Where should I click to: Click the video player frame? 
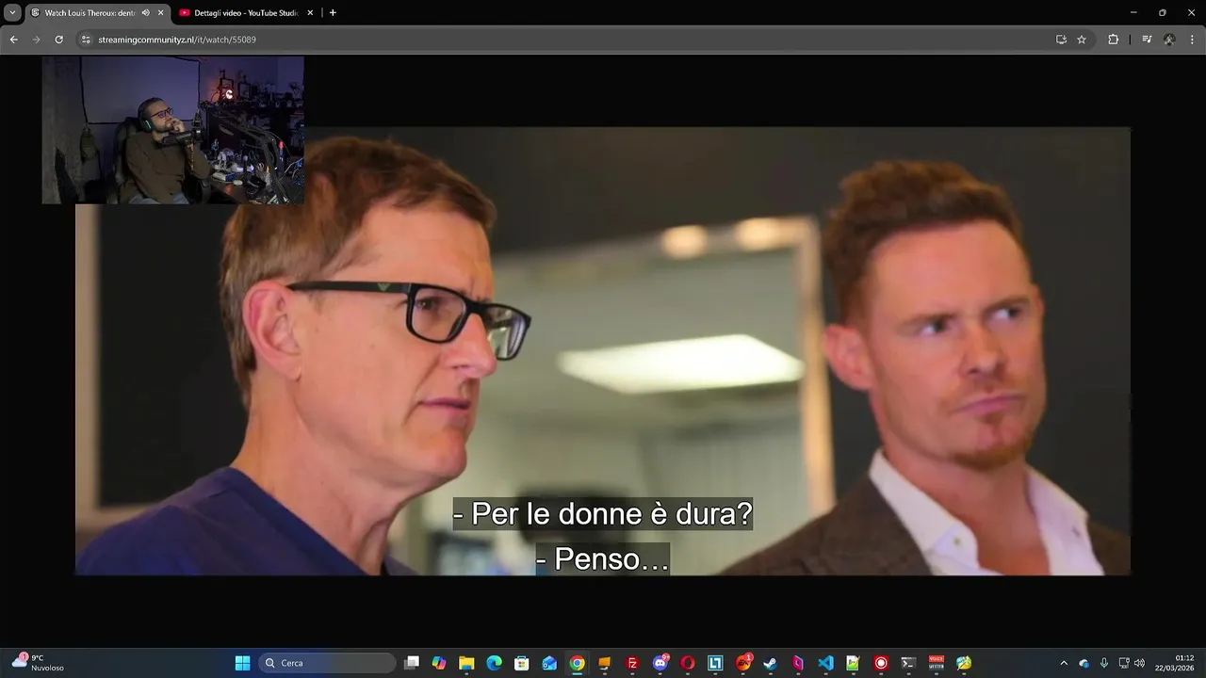point(603,350)
